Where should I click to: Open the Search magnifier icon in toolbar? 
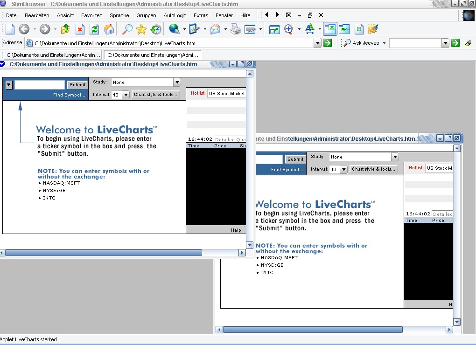coord(126,29)
